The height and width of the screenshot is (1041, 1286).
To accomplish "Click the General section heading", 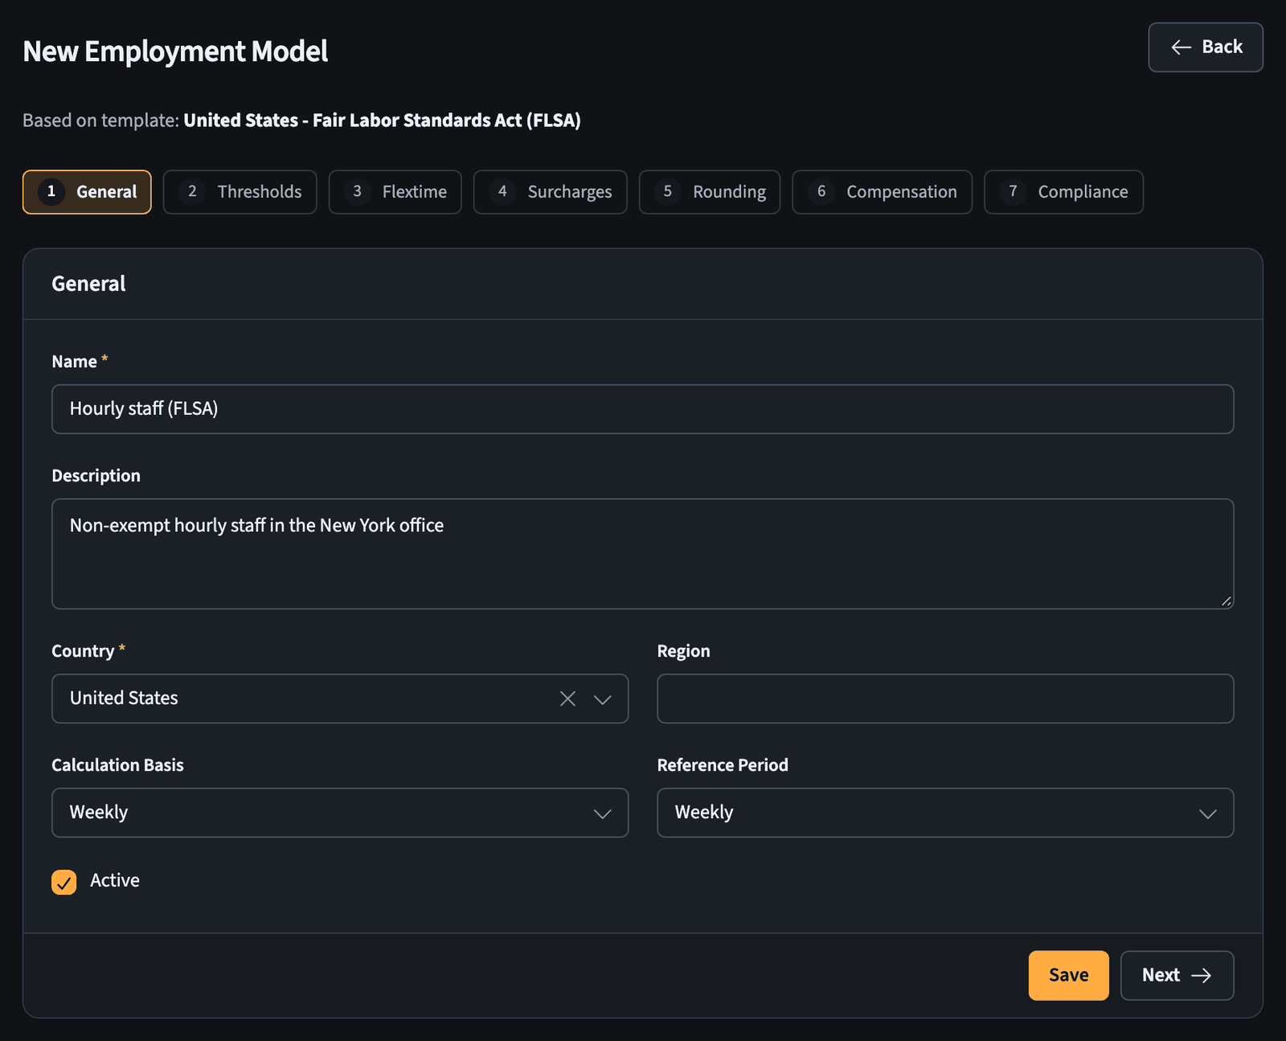I will [88, 284].
